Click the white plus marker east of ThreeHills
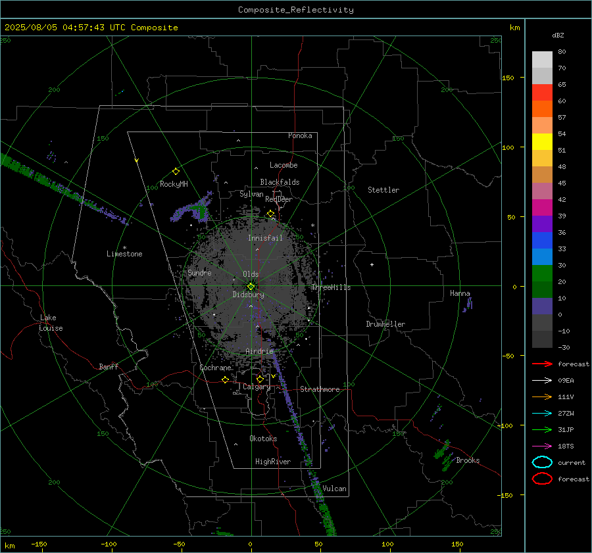The height and width of the screenshot is (553, 592). (x=372, y=264)
